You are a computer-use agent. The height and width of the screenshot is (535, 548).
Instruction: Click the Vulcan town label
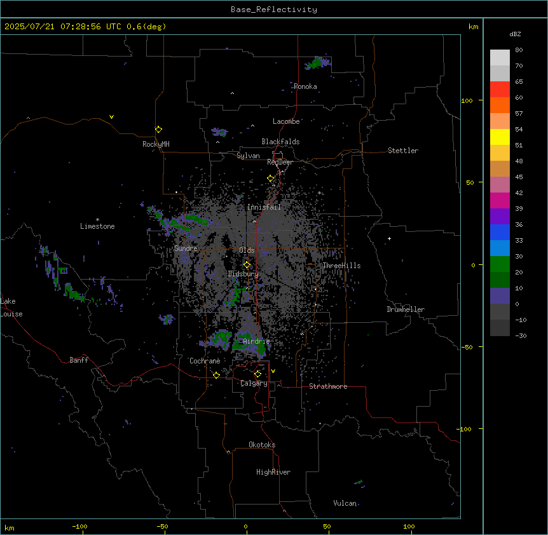[345, 503]
